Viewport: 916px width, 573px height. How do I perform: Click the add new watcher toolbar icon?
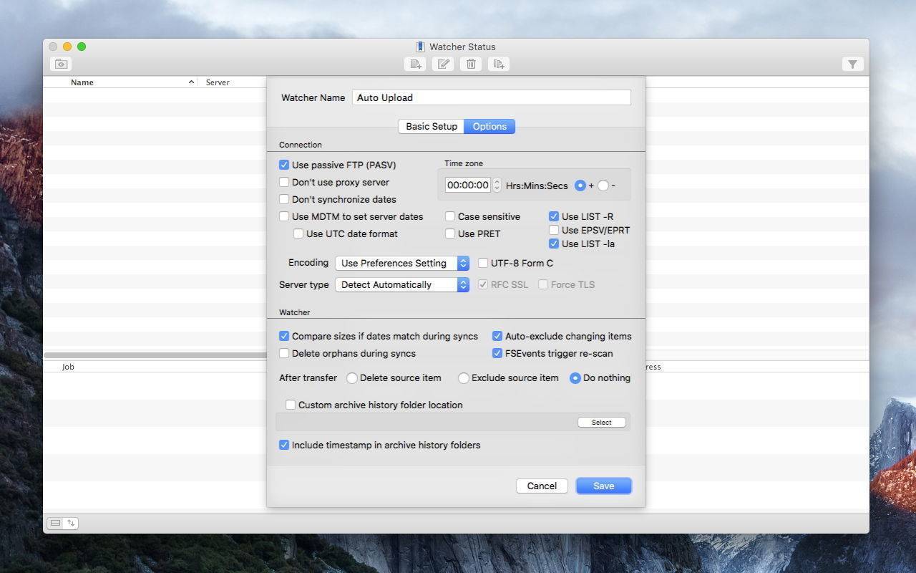[x=415, y=64]
